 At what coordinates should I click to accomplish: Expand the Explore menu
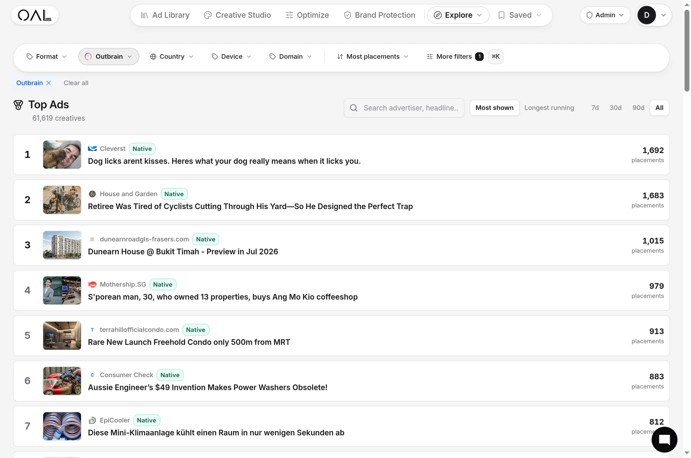(x=458, y=15)
